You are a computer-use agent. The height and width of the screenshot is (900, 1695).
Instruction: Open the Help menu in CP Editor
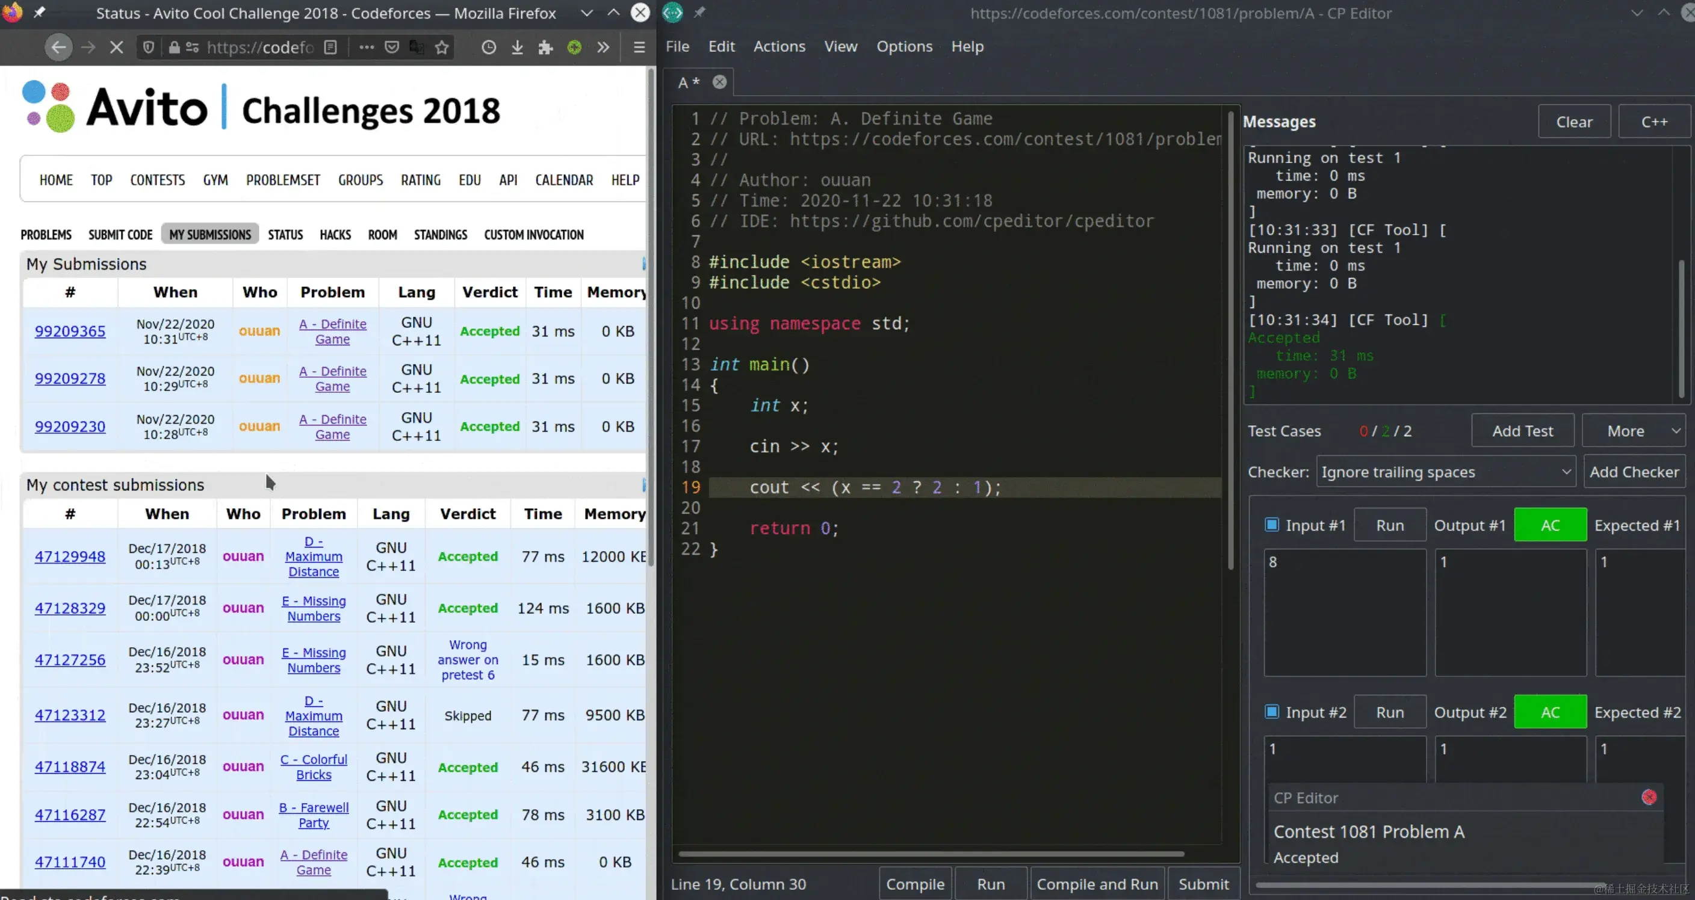coord(967,46)
